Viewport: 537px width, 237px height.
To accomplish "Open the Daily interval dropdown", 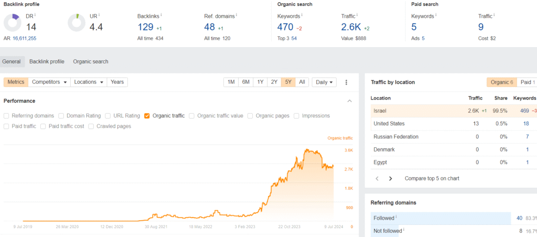I will tap(324, 82).
